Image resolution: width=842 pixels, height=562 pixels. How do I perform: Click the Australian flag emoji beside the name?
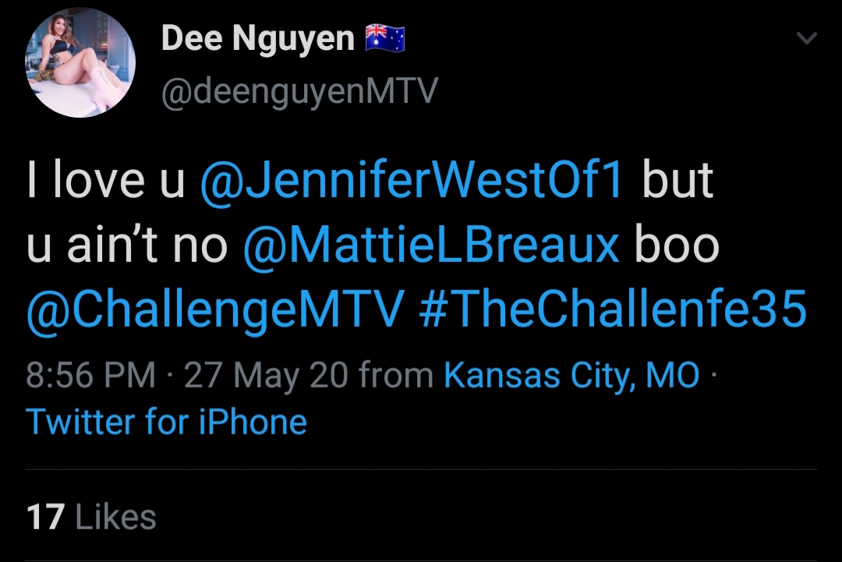tap(385, 39)
